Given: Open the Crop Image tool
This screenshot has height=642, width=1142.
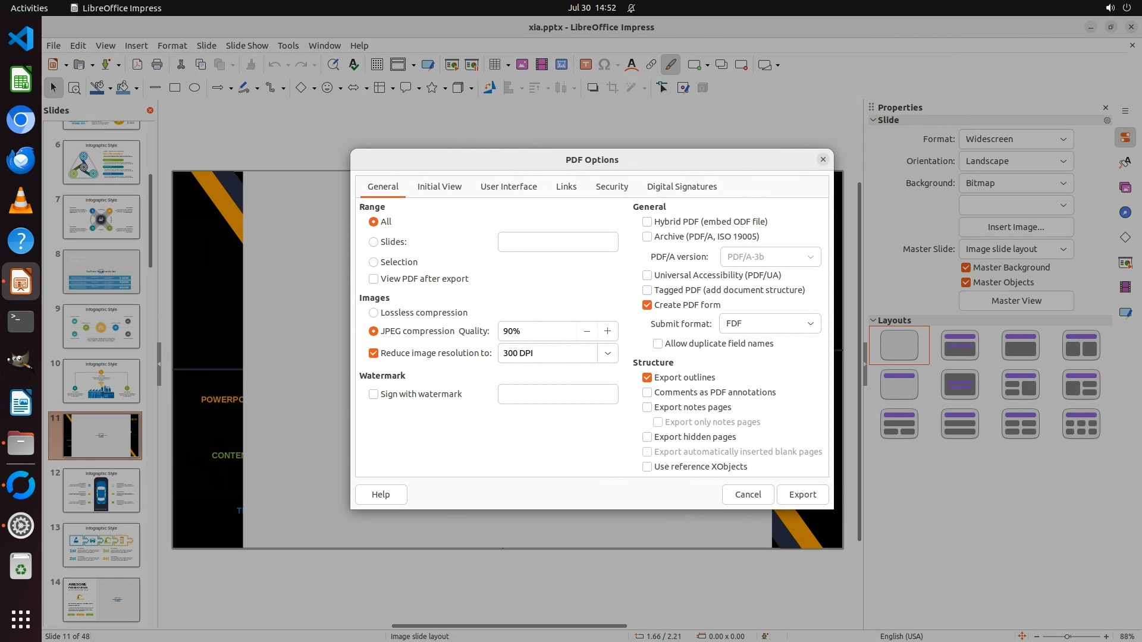Looking at the screenshot, I should pyautogui.click(x=612, y=88).
